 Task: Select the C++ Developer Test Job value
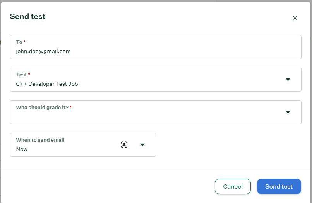click(x=47, y=84)
